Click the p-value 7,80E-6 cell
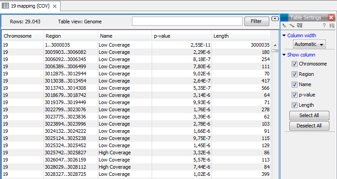 (182, 66)
